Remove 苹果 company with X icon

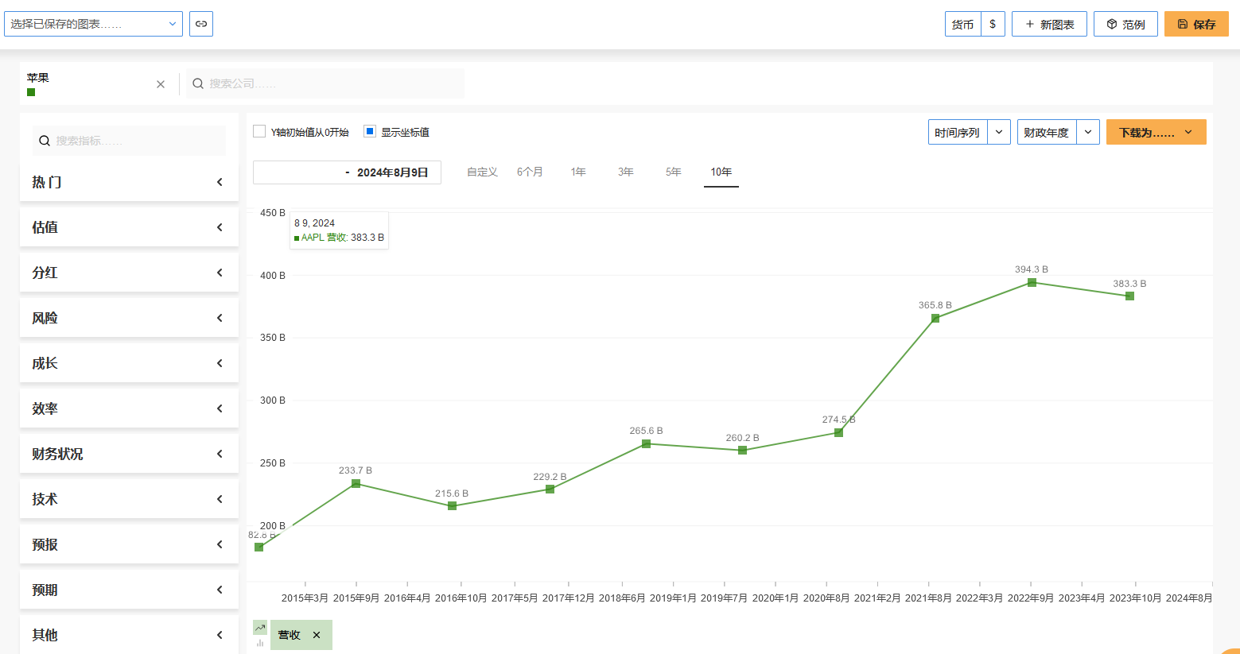coord(161,84)
